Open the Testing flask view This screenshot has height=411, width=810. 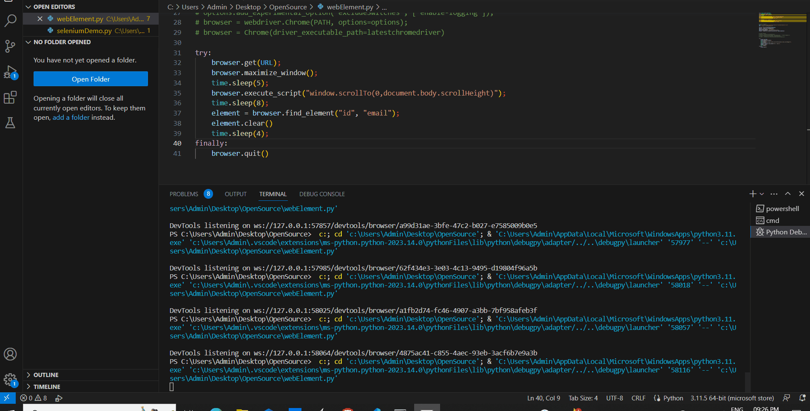(10, 123)
